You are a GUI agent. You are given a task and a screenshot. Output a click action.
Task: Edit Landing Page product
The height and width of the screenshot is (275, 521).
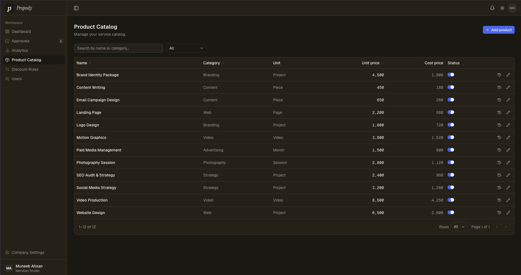[x=508, y=112]
